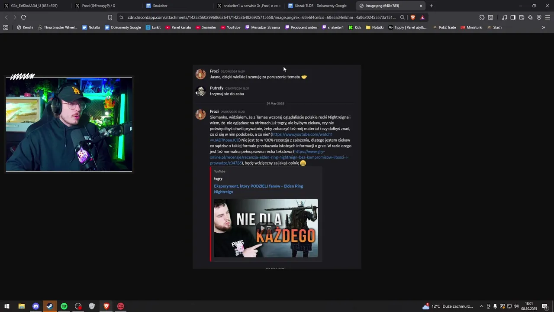Open Panel kanału bookmark

[x=178, y=27]
